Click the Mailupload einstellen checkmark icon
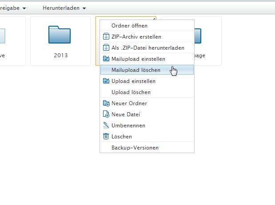275x205 pixels. coord(106,59)
